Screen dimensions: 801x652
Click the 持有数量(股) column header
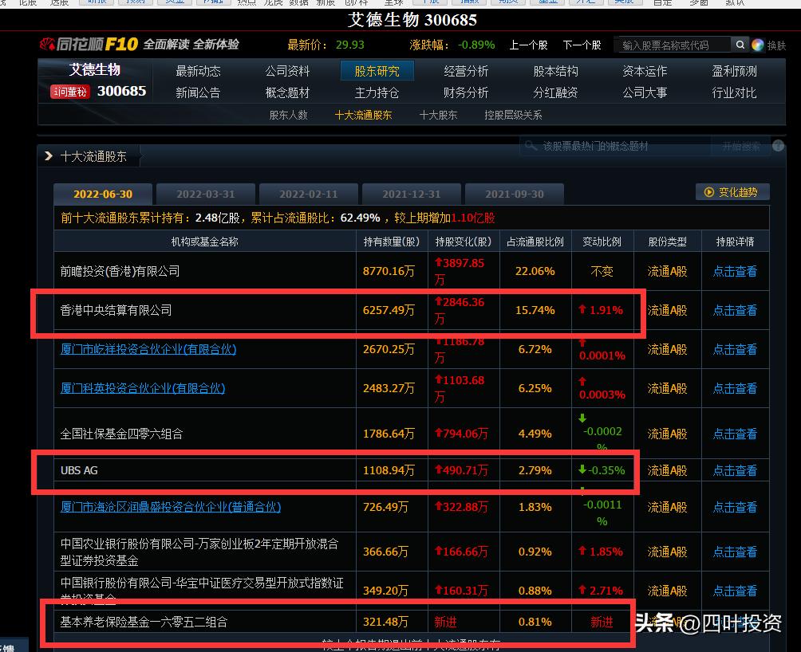[391, 242]
